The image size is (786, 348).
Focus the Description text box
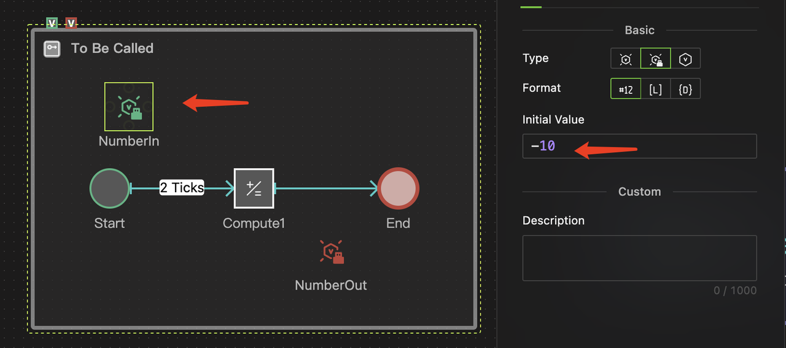click(639, 258)
